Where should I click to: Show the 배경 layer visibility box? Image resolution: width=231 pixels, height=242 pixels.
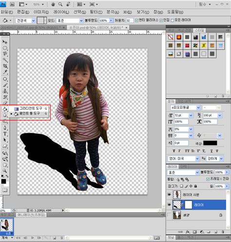(x=169, y=215)
